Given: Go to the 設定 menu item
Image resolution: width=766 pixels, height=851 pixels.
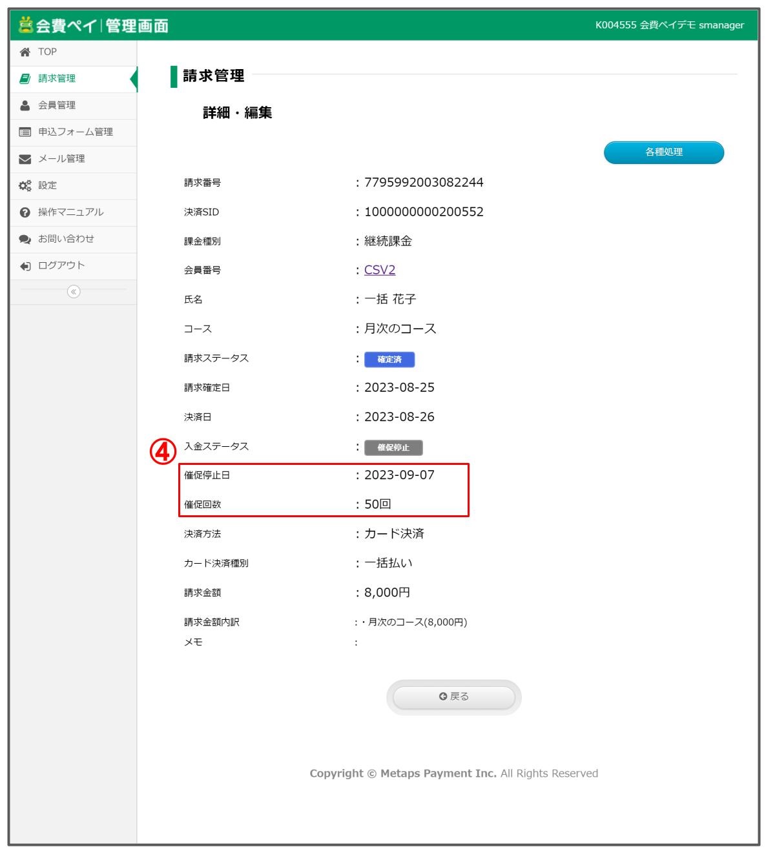Looking at the screenshot, I should click(x=47, y=186).
